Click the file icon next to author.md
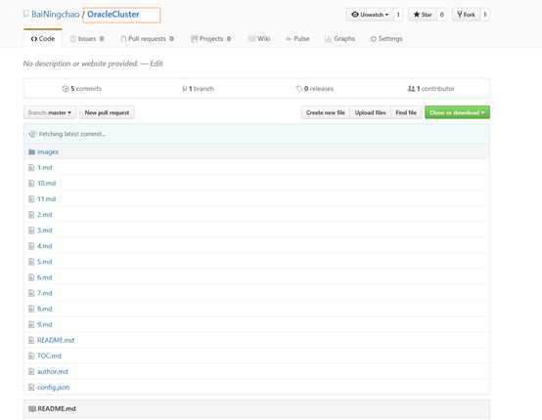 pyautogui.click(x=31, y=372)
